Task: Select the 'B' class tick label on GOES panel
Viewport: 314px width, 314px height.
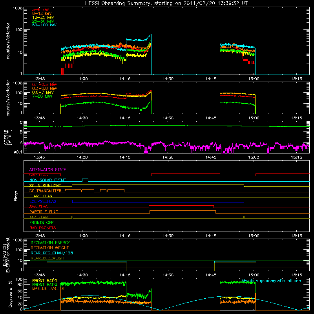Action: (x=21, y=132)
